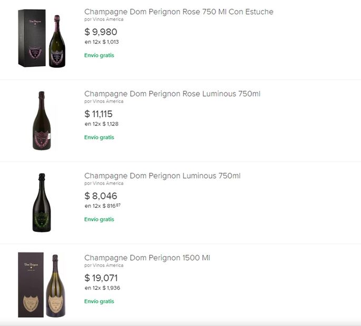The height and width of the screenshot is (326, 361).
Task: Click the $ 19,071 price
Action: tap(101, 278)
